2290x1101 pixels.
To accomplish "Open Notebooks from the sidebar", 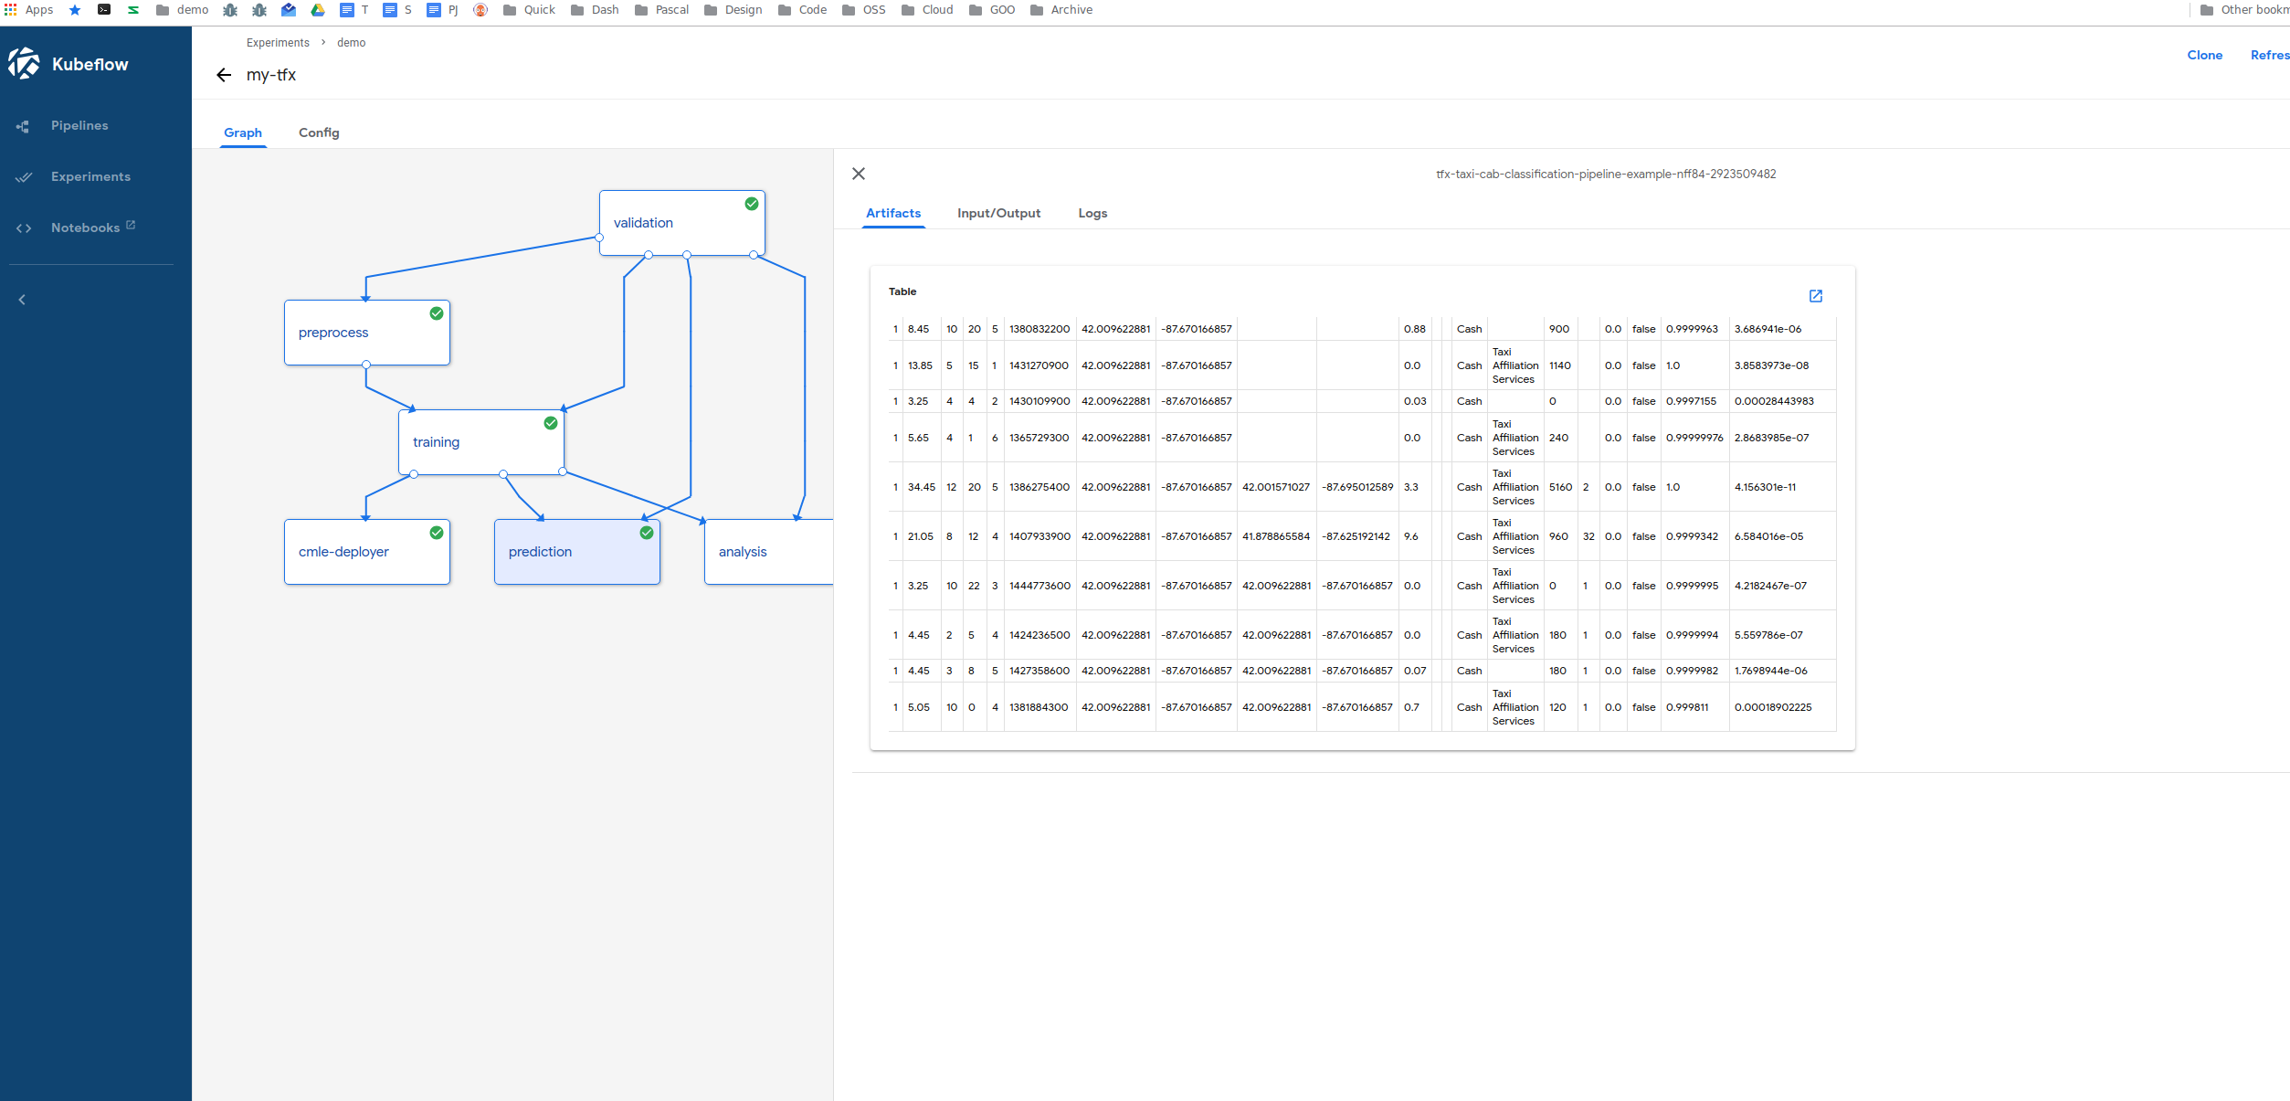I will tap(85, 227).
